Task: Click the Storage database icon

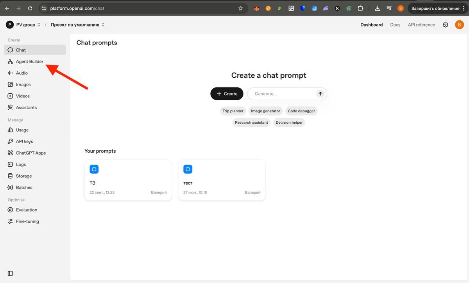Action: coord(11,176)
